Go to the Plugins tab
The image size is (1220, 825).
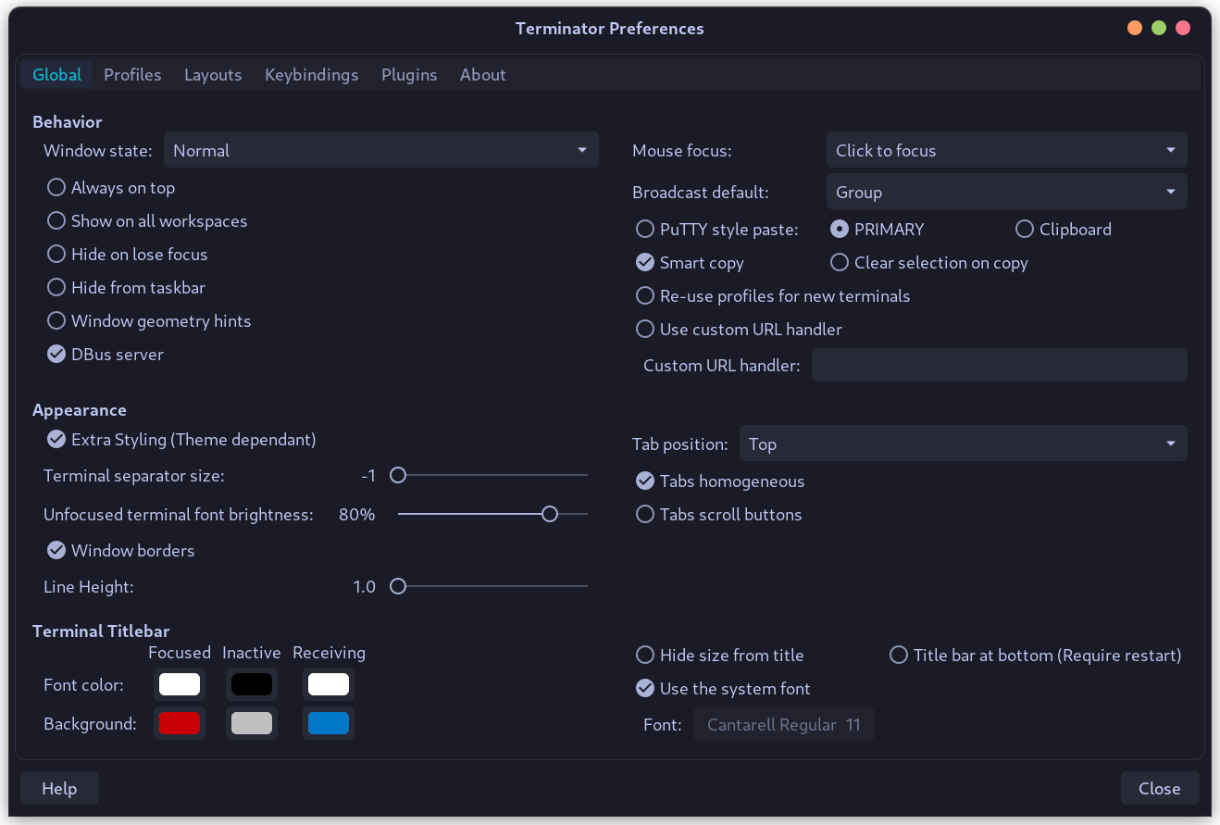tap(409, 75)
